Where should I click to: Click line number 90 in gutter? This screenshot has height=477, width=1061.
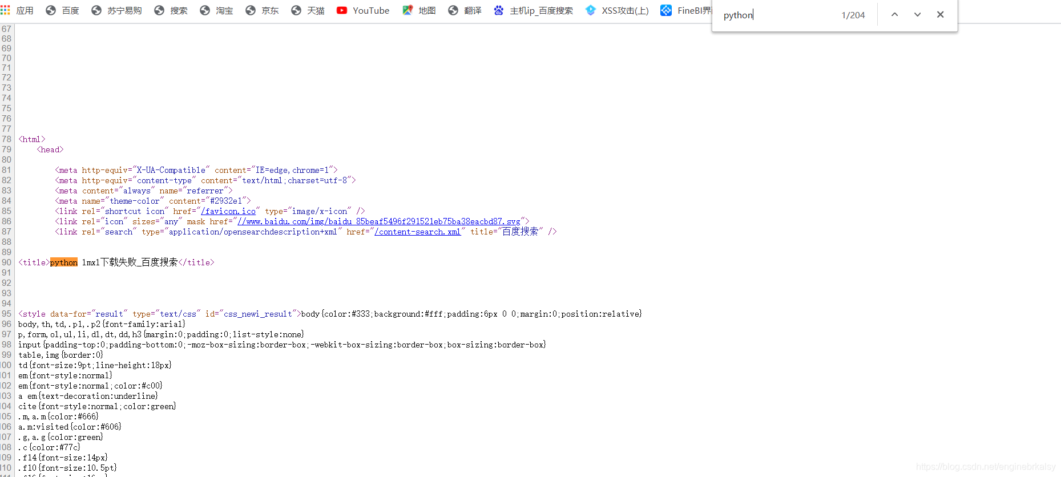click(x=6, y=262)
